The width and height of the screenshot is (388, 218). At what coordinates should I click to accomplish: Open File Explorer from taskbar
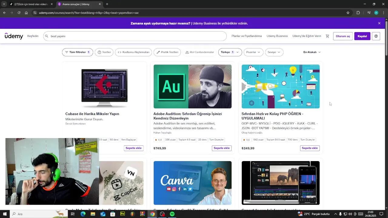tap(93, 214)
